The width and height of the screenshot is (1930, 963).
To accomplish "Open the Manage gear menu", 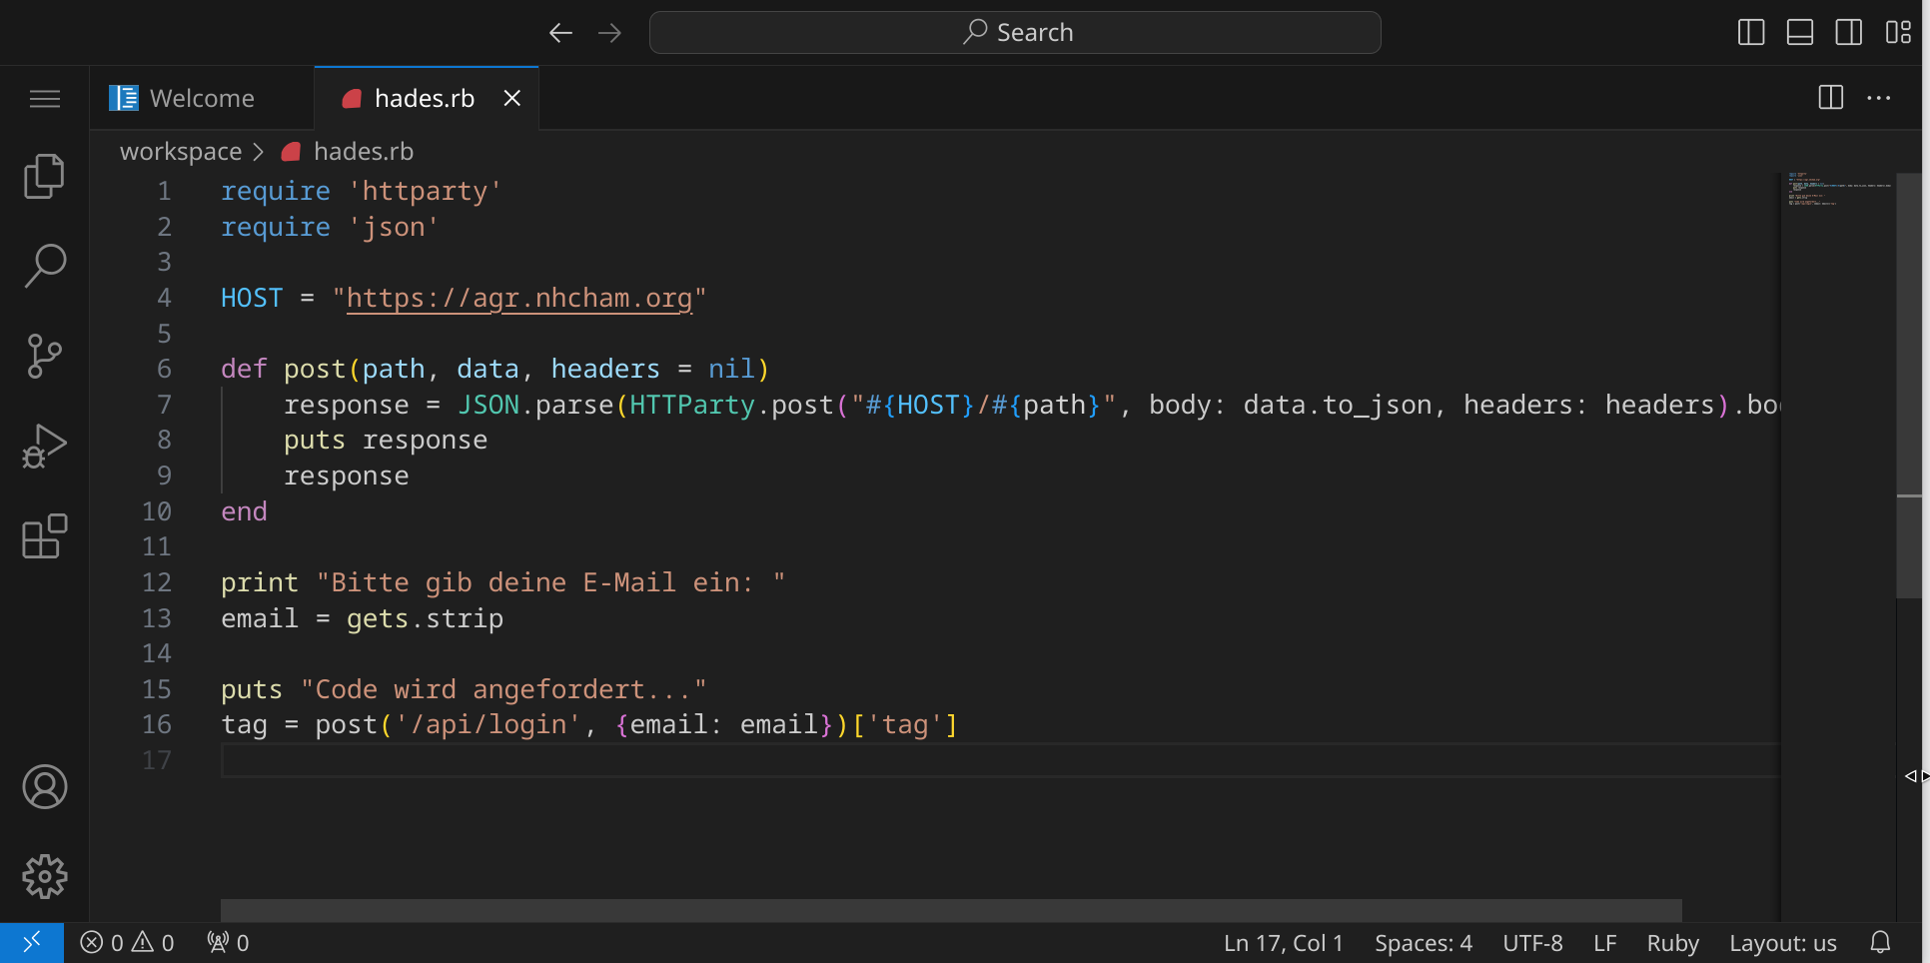I will point(44,877).
